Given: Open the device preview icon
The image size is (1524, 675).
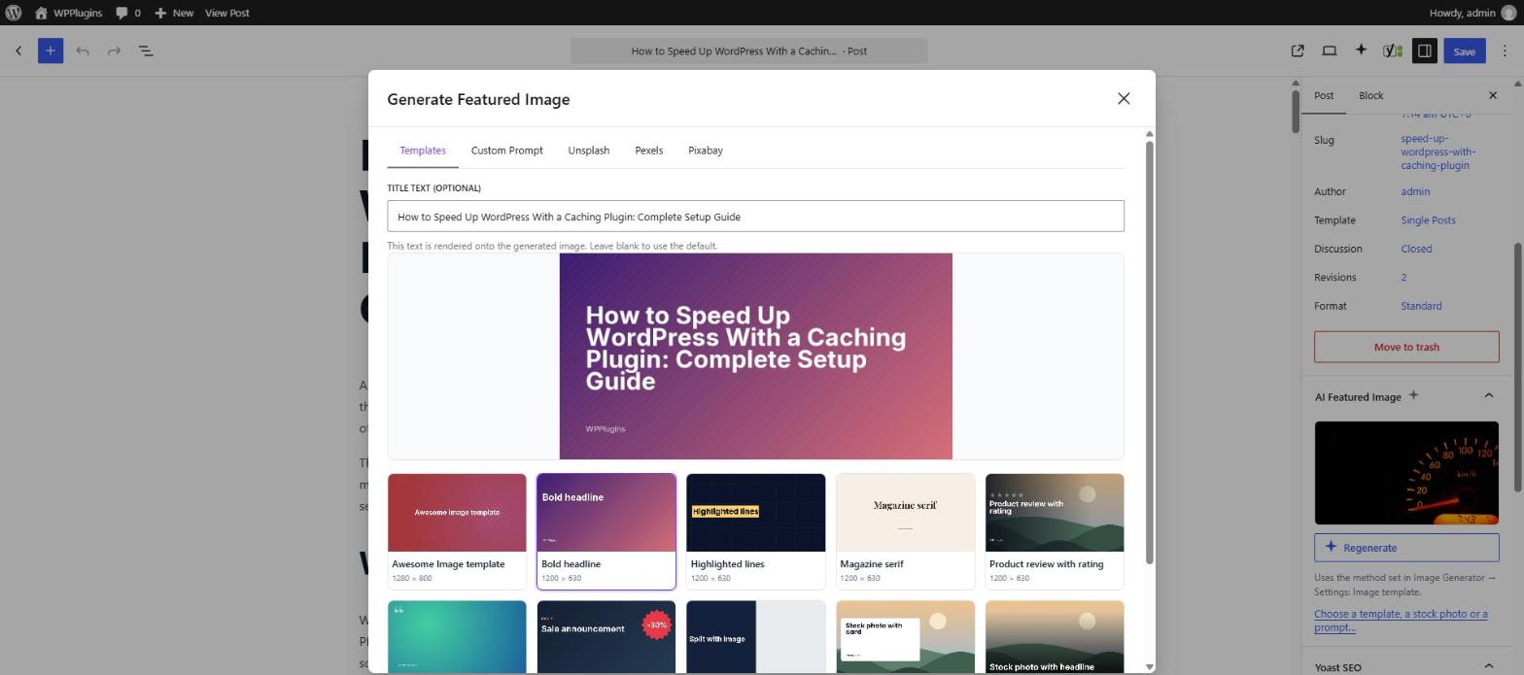Looking at the screenshot, I should (x=1329, y=51).
